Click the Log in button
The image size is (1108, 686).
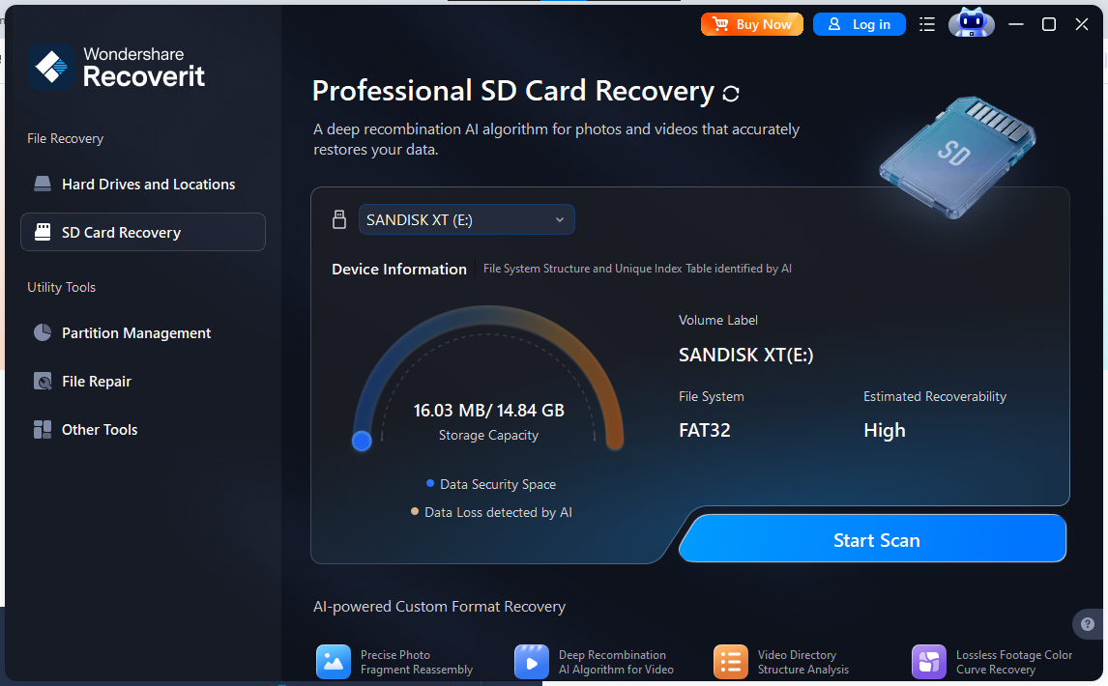point(860,24)
